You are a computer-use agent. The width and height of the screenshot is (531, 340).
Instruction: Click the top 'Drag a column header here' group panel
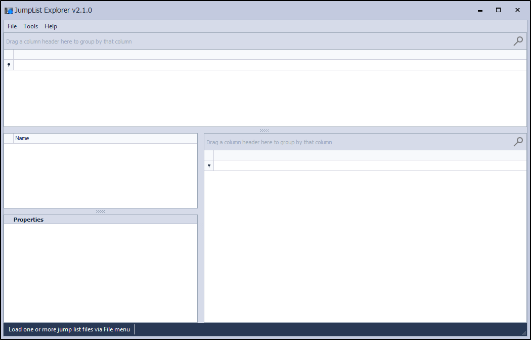tap(265, 41)
